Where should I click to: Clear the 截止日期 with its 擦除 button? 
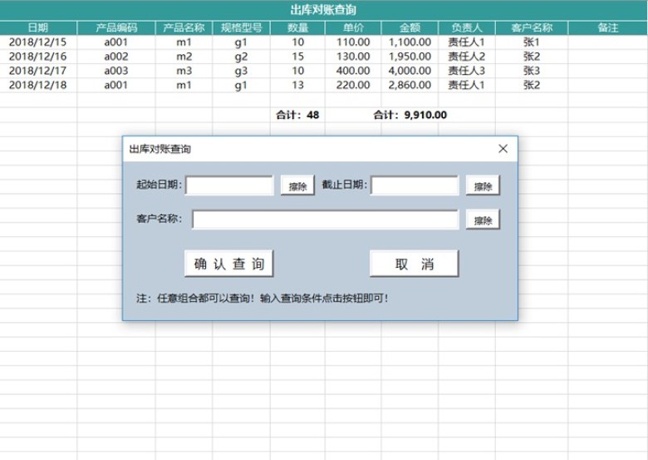pyautogui.click(x=483, y=185)
